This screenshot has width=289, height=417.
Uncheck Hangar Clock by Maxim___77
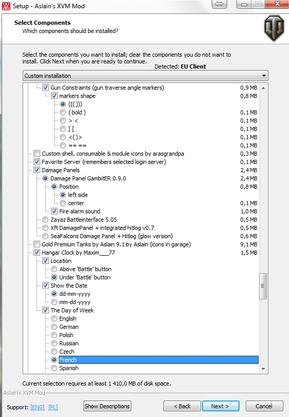pos(37,253)
